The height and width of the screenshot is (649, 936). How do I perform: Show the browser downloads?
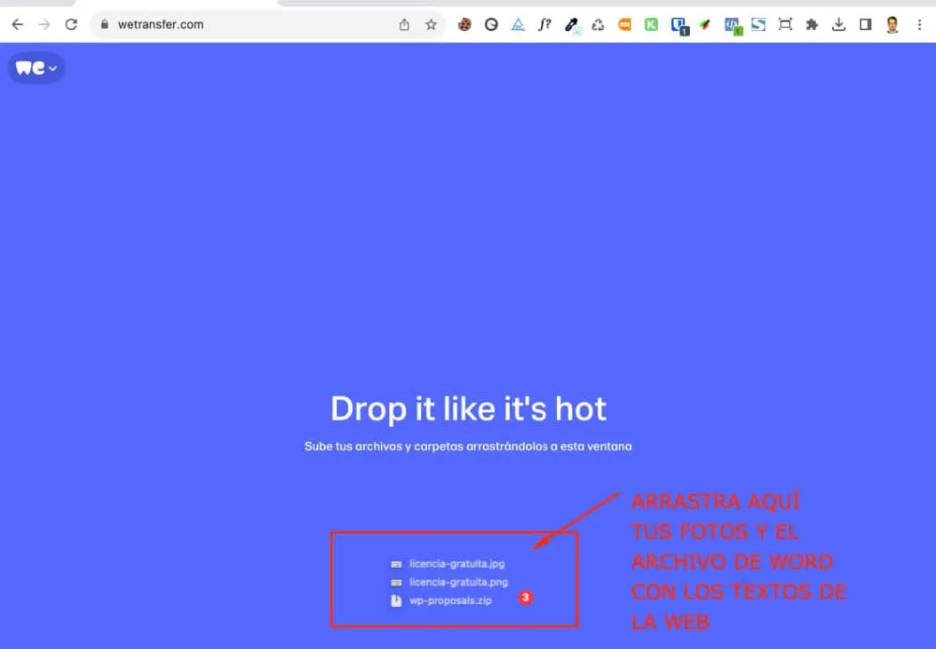[839, 24]
